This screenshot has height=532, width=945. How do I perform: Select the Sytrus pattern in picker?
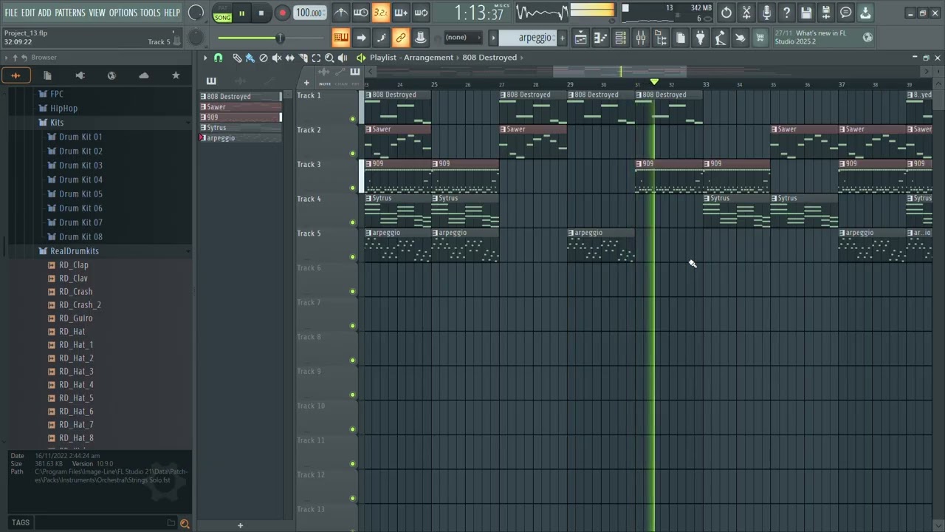pyautogui.click(x=240, y=128)
